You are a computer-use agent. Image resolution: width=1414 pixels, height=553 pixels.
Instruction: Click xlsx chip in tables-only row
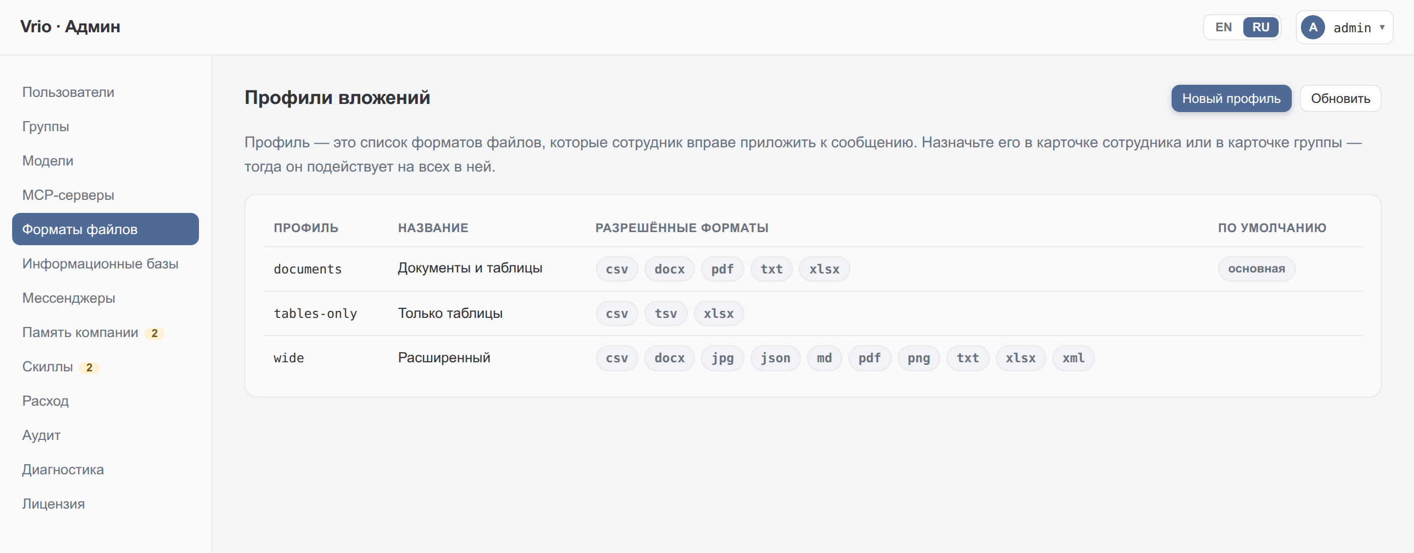click(719, 313)
